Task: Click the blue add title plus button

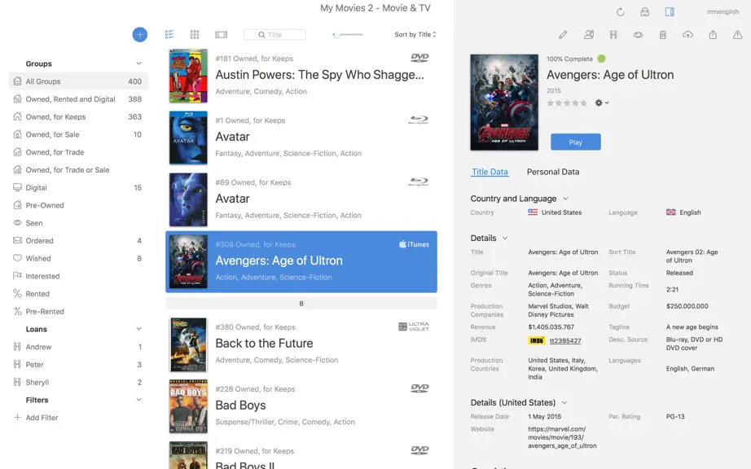Action: (140, 34)
